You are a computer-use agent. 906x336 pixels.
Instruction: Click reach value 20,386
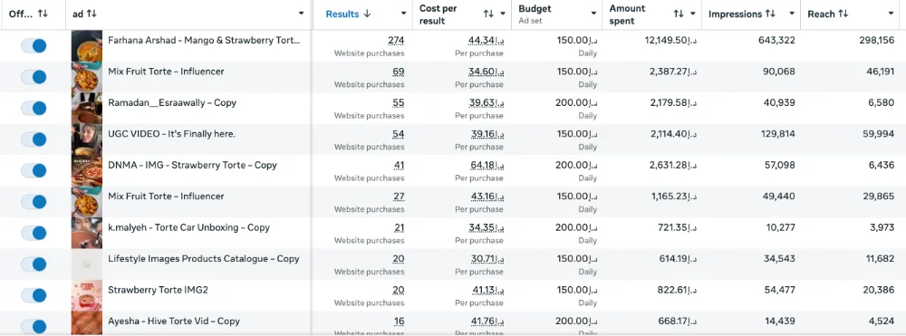coord(878,290)
